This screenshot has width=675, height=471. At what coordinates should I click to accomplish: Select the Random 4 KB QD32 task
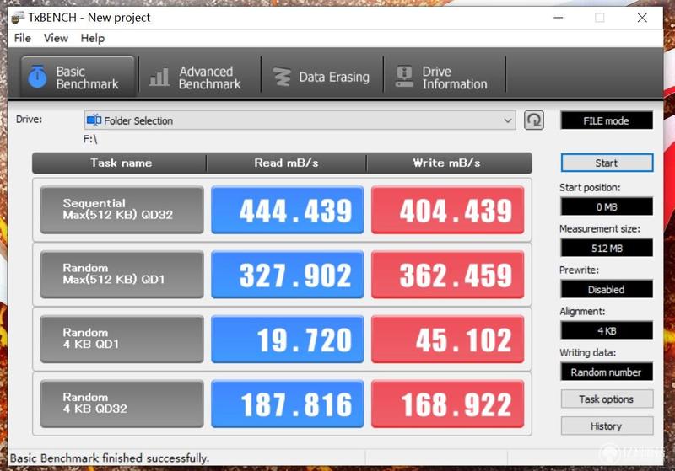pos(121,404)
